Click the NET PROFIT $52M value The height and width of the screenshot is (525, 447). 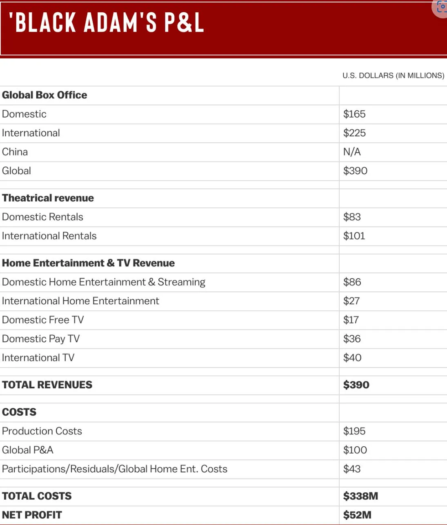point(357,515)
